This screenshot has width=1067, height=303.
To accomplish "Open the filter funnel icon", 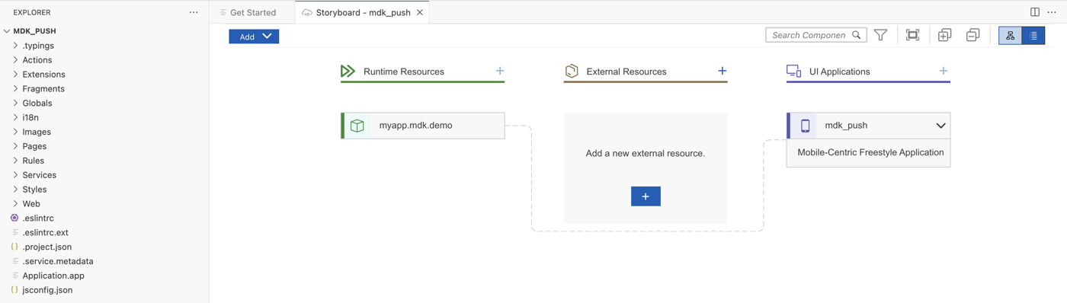I will (x=880, y=35).
